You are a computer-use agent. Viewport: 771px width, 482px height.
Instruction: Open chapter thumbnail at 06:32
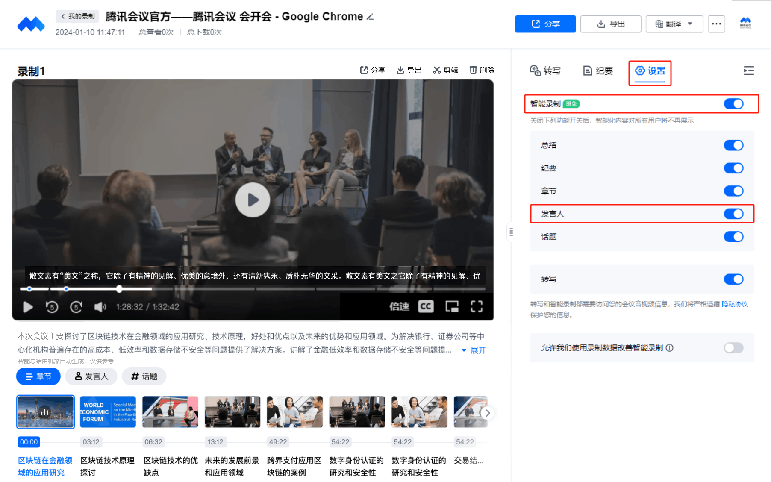click(x=170, y=412)
